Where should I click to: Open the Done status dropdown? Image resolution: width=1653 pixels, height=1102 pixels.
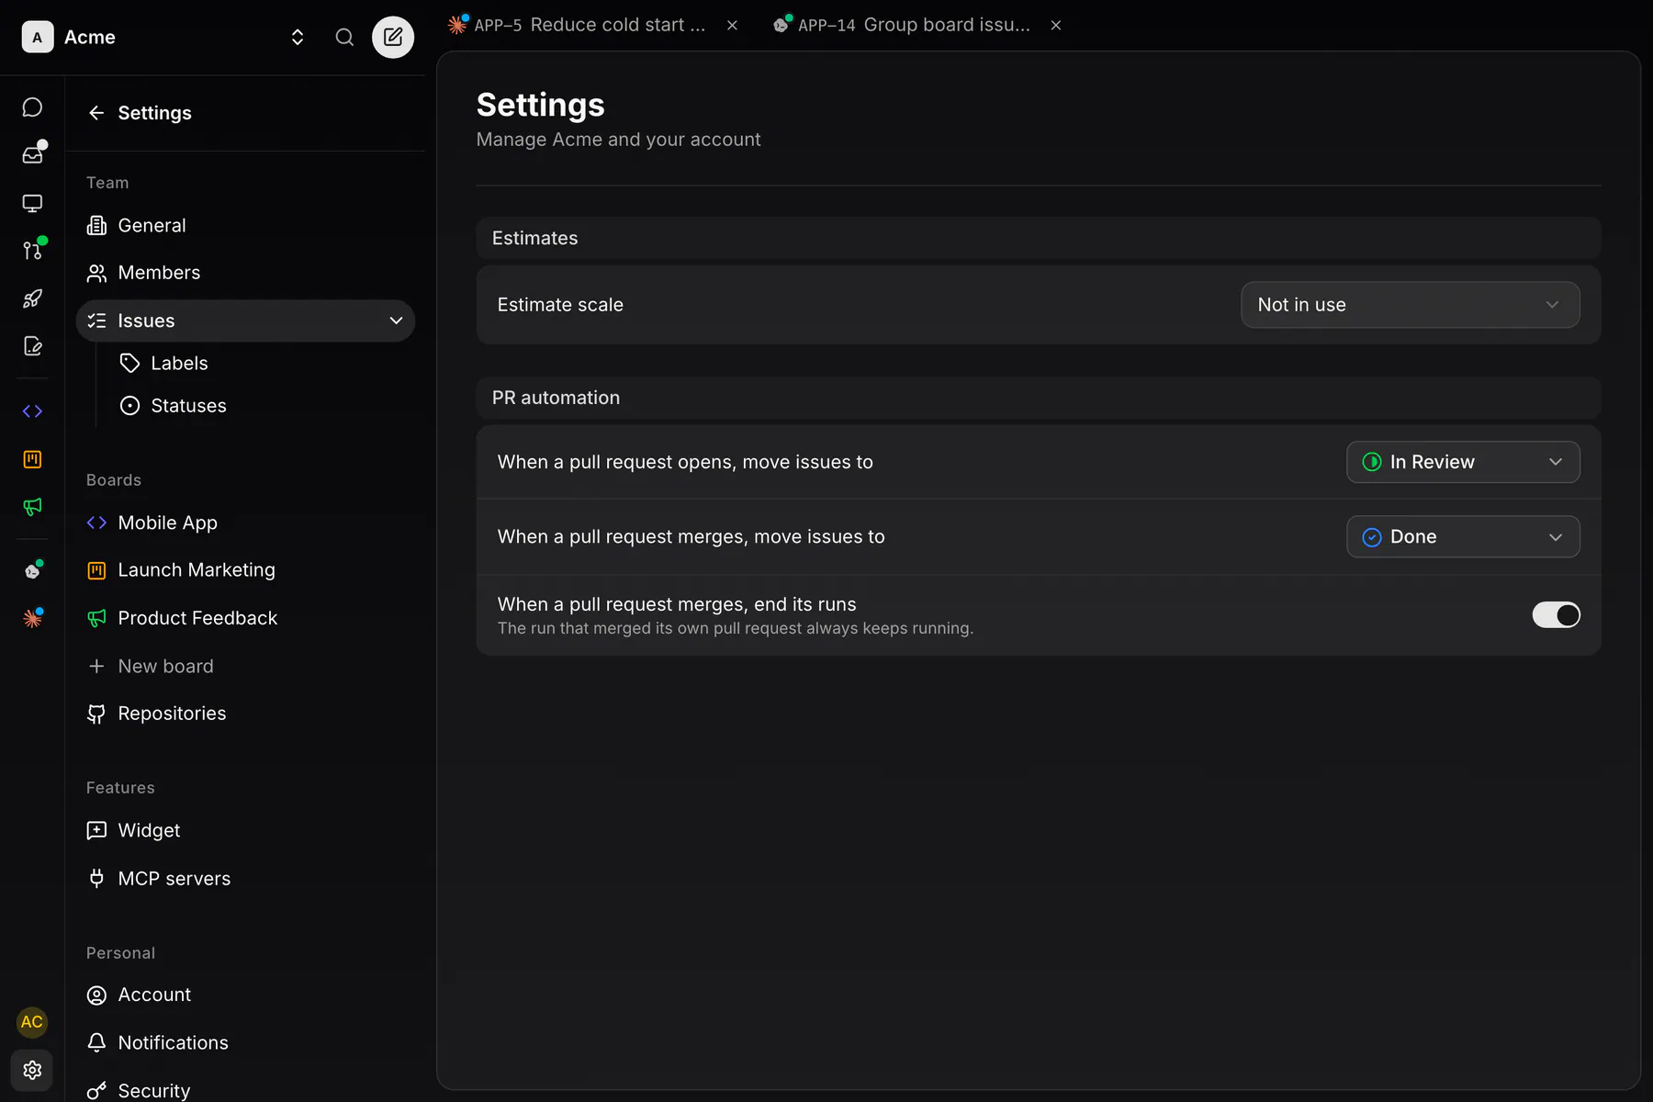click(1463, 537)
